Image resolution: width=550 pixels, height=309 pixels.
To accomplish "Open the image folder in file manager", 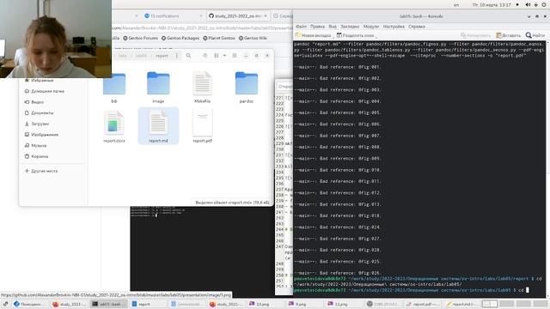I will [x=158, y=88].
